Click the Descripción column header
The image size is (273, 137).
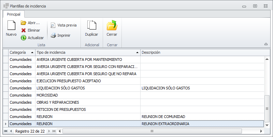(205, 52)
